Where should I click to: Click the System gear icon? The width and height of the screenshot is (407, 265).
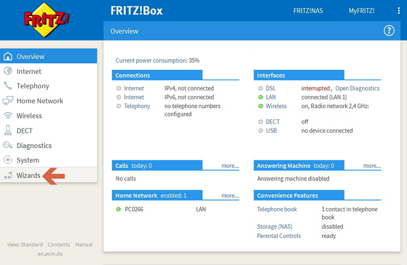tap(8, 160)
